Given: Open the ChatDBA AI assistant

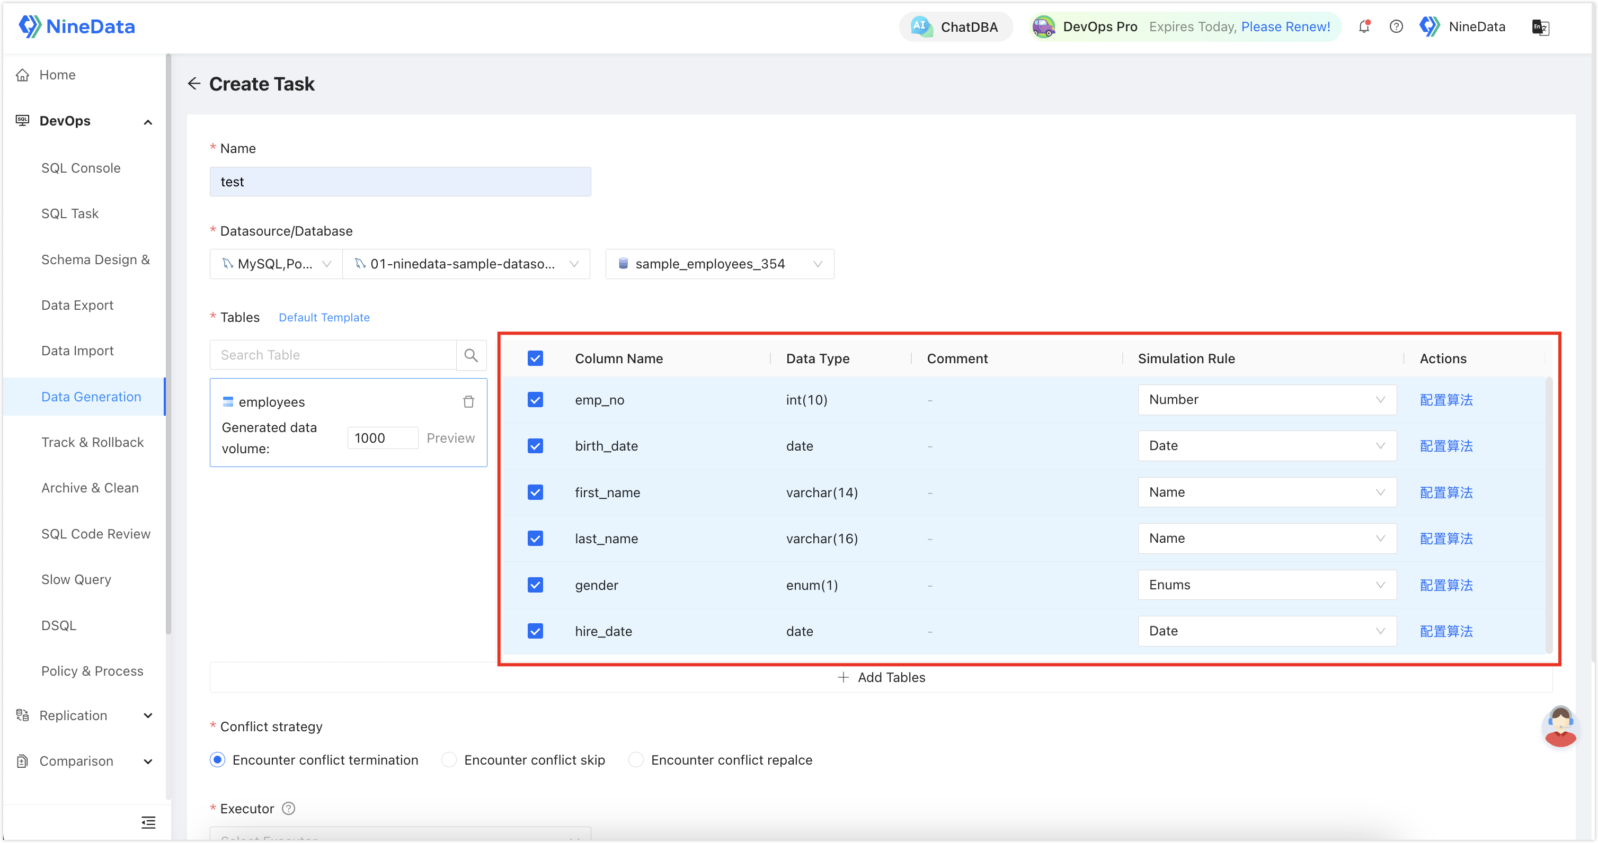Looking at the screenshot, I should click(955, 26).
